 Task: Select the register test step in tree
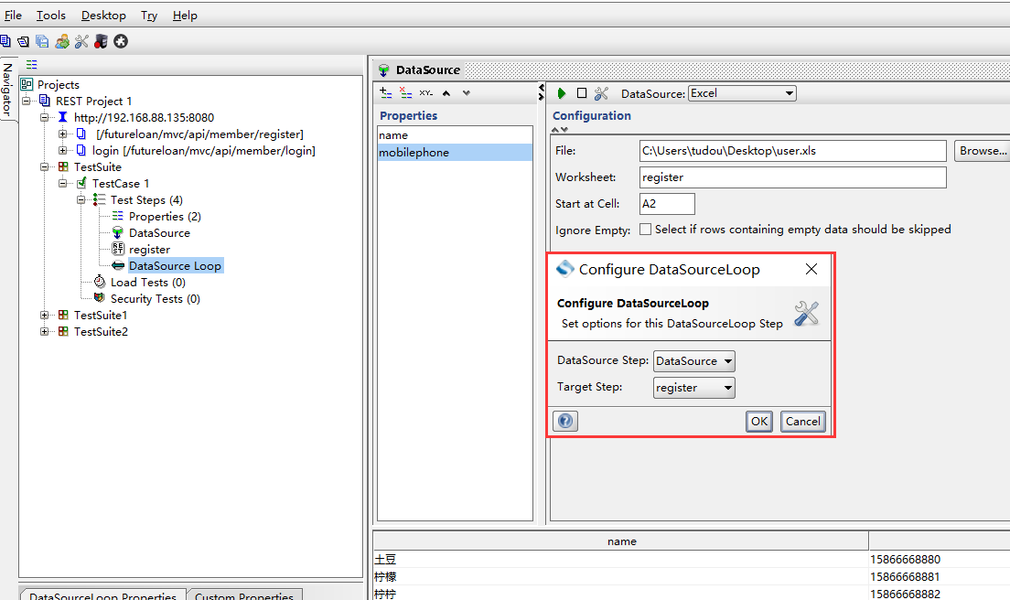coord(149,250)
